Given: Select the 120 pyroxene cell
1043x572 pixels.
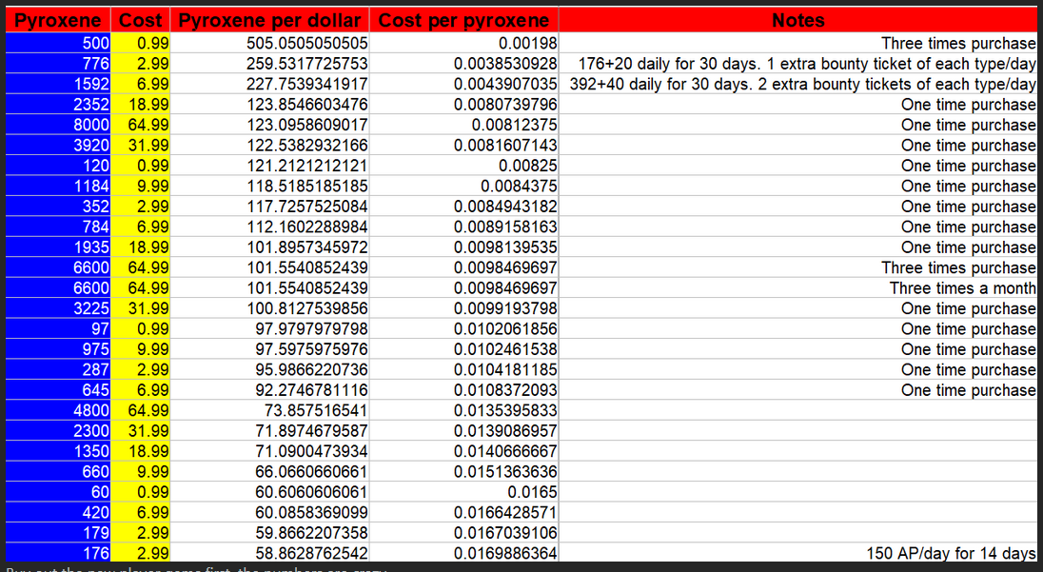Looking at the screenshot, I should click(58, 166).
